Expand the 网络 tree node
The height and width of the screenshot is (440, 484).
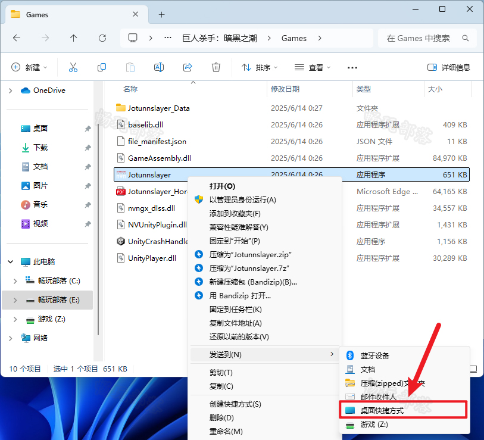pyautogui.click(x=11, y=338)
